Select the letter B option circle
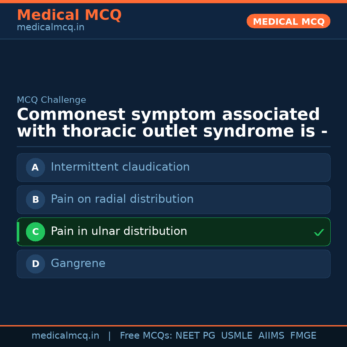The height and width of the screenshot is (347, 347). tap(35, 200)
